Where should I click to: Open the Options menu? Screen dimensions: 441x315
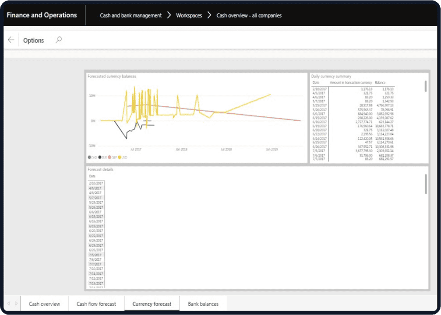pos(33,40)
